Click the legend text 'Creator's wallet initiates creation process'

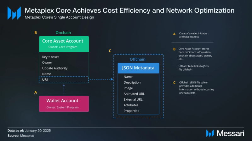click(193, 35)
